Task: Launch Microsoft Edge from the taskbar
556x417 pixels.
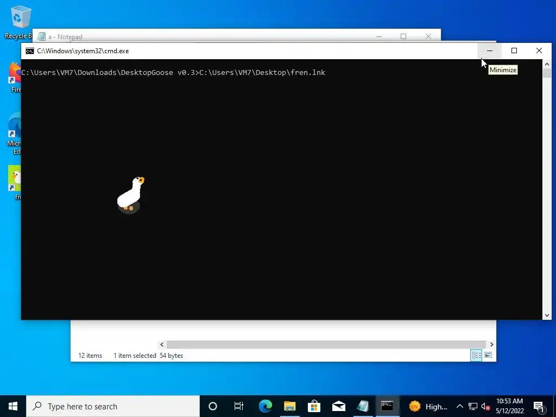Action: click(x=265, y=406)
